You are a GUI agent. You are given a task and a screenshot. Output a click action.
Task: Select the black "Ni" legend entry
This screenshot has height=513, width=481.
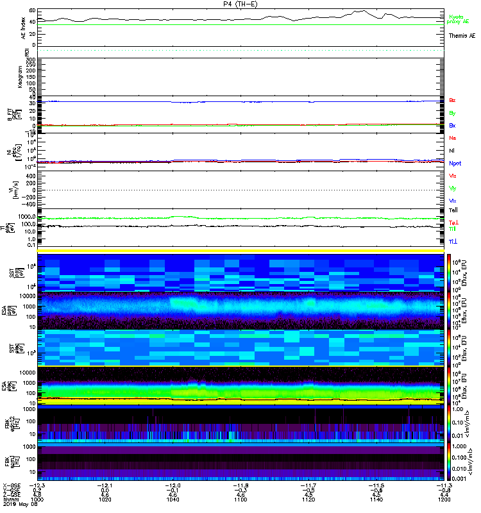[x=451, y=151]
